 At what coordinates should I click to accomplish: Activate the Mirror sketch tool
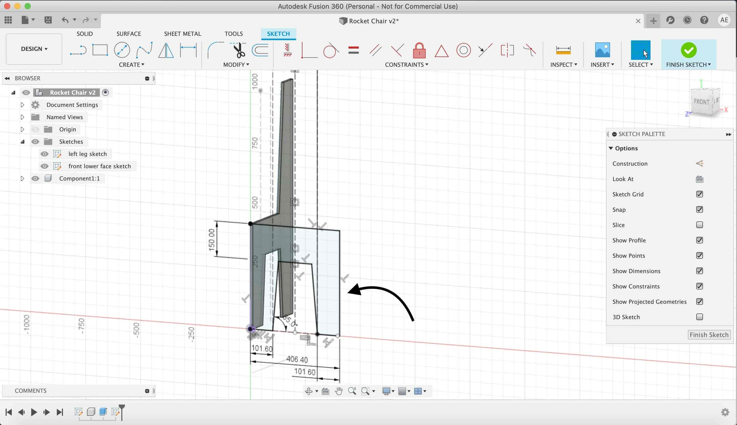point(166,50)
